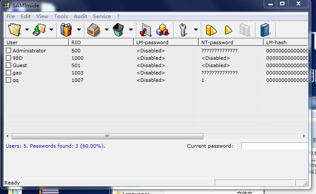Click the Ready status bar text
The height and width of the screenshot is (194, 316).
[12, 183]
